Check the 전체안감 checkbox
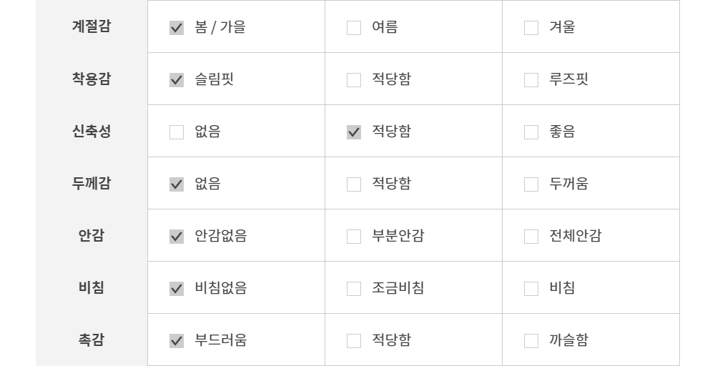This screenshot has height=366, width=715. point(531,237)
